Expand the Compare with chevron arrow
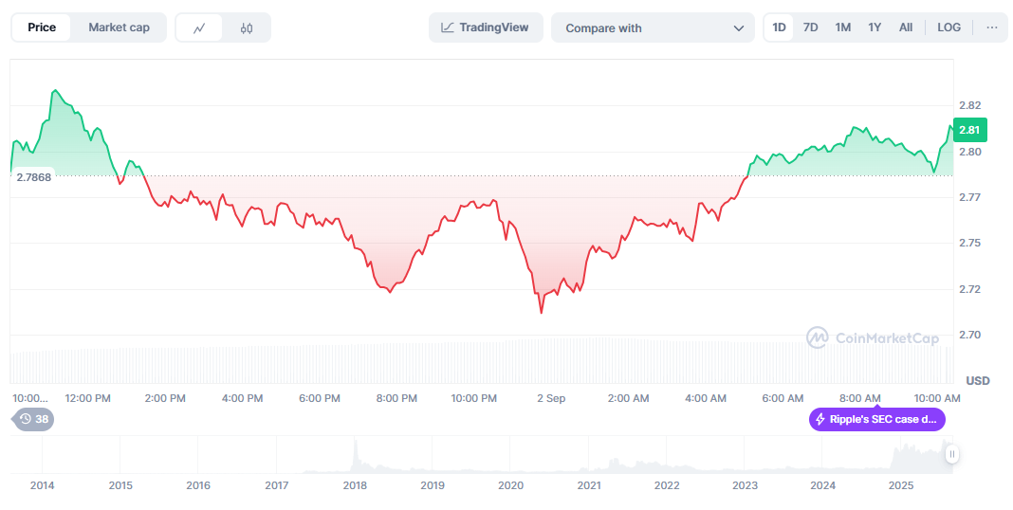Image resolution: width=1013 pixels, height=510 pixels. (x=738, y=28)
